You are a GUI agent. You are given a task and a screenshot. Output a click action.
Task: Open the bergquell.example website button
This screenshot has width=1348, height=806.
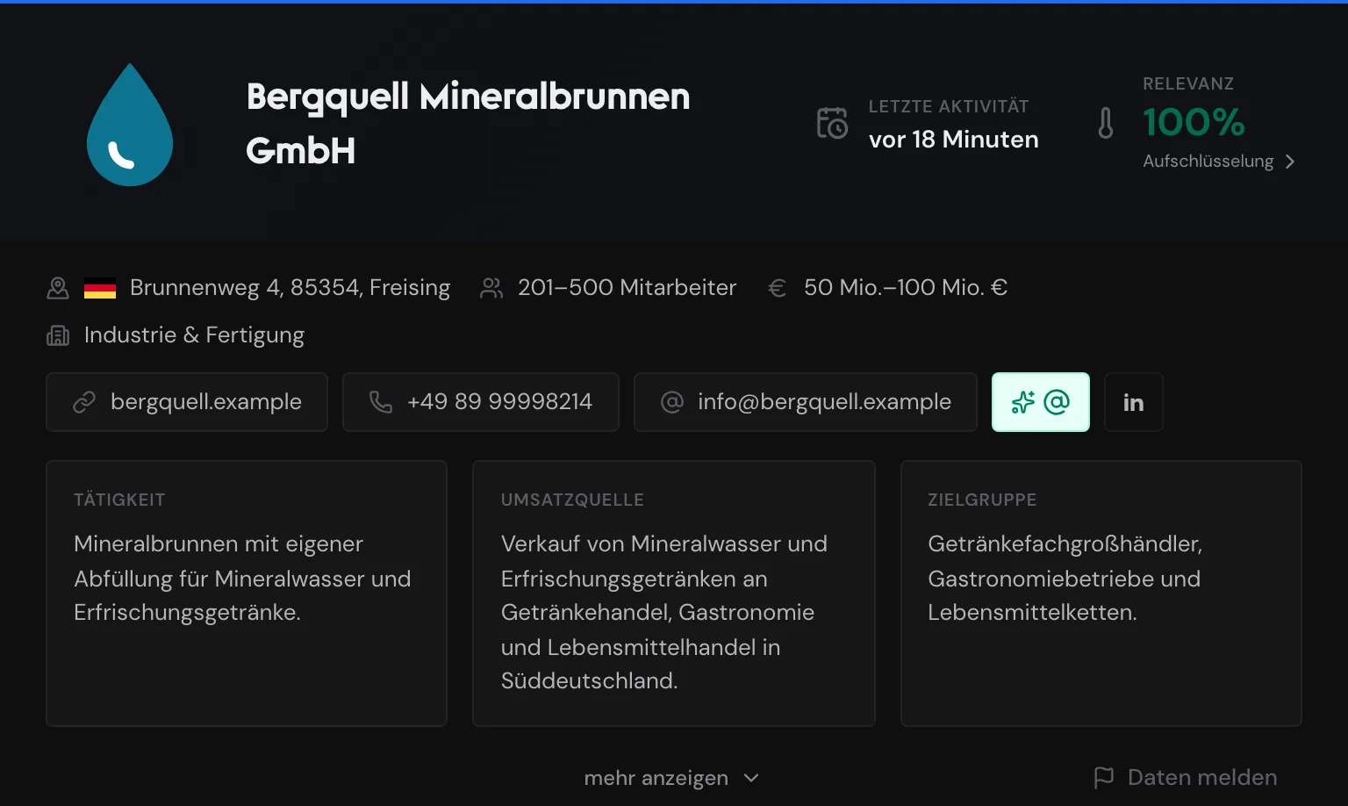coord(187,402)
